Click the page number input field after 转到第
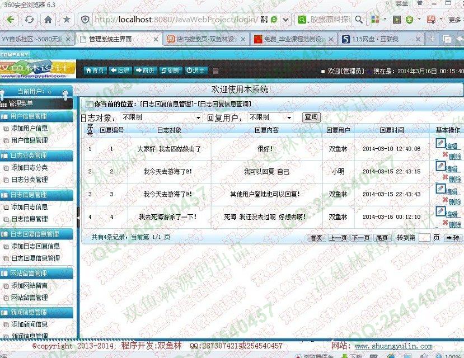Image resolution: width=464 pixels, height=358 pixels. point(425,238)
